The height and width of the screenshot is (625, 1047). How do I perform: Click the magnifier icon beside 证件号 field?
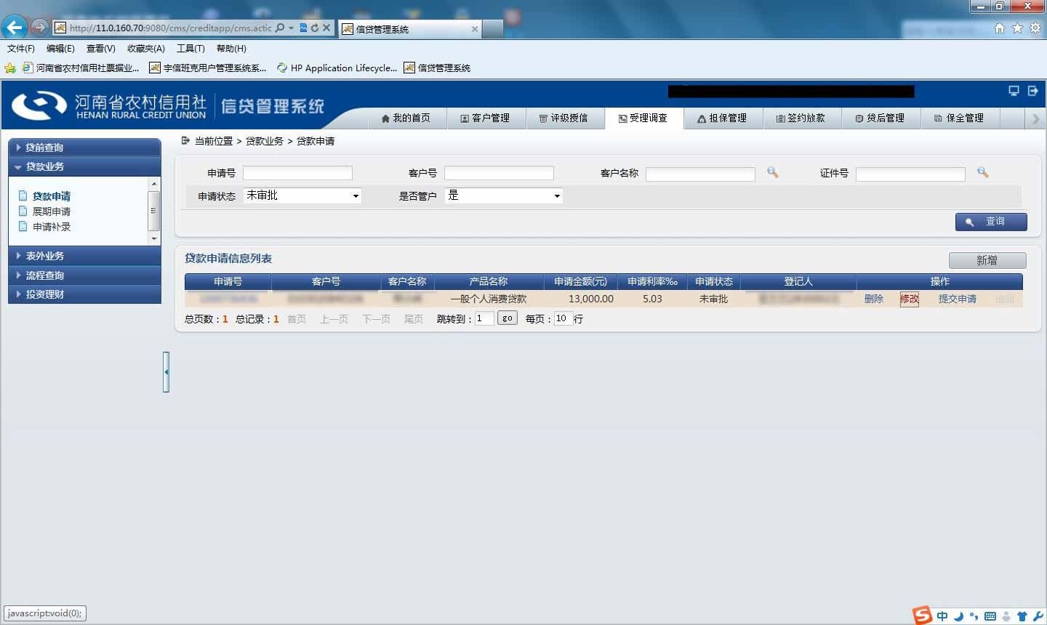[x=982, y=172]
